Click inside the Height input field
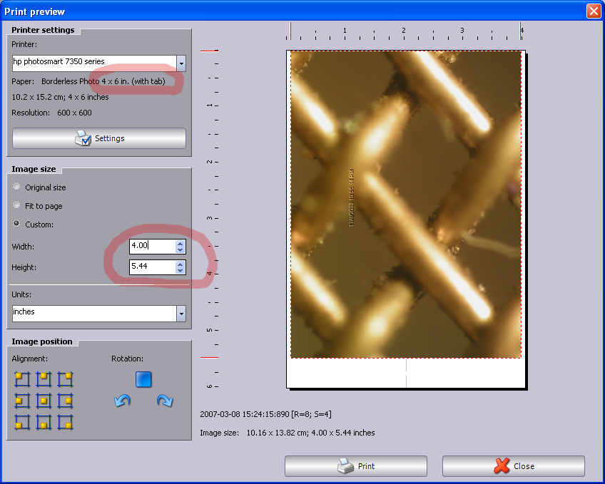The height and width of the screenshot is (484, 605). click(x=153, y=267)
